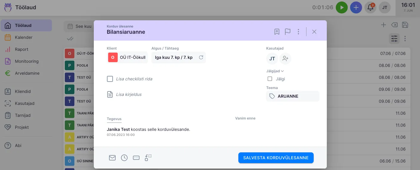Image resolution: width=420 pixels, height=170 pixels.
Task: Expand the Jälgijad section chevron
Action: click(x=282, y=71)
